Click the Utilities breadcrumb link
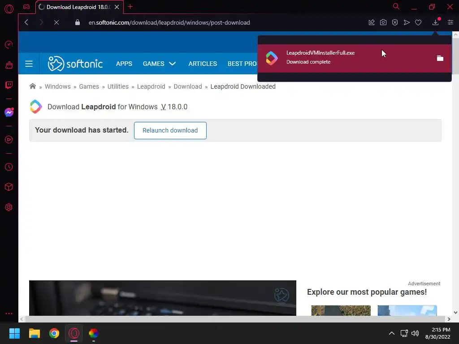 [x=118, y=86]
